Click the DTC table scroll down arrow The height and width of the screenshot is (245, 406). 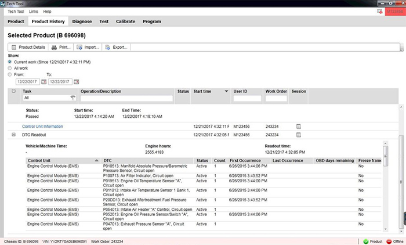385,229
